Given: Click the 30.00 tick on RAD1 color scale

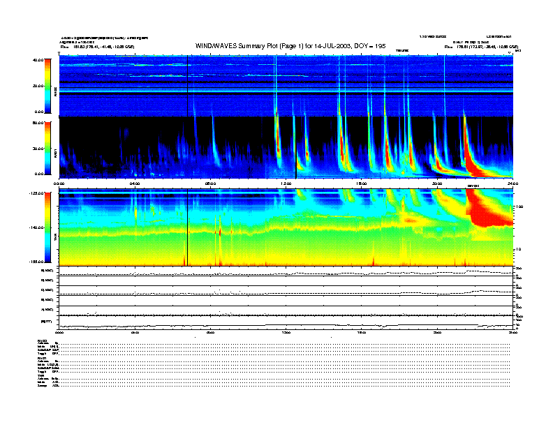Looking at the screenshot, I should pos(38,149).
